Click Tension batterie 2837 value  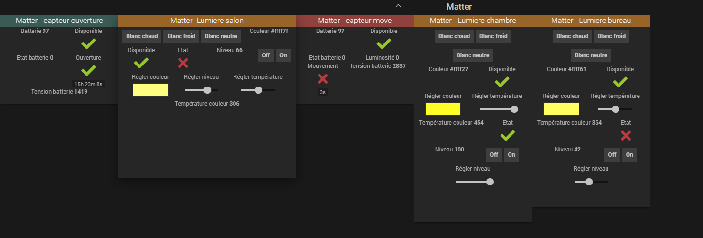coord(378,66)
